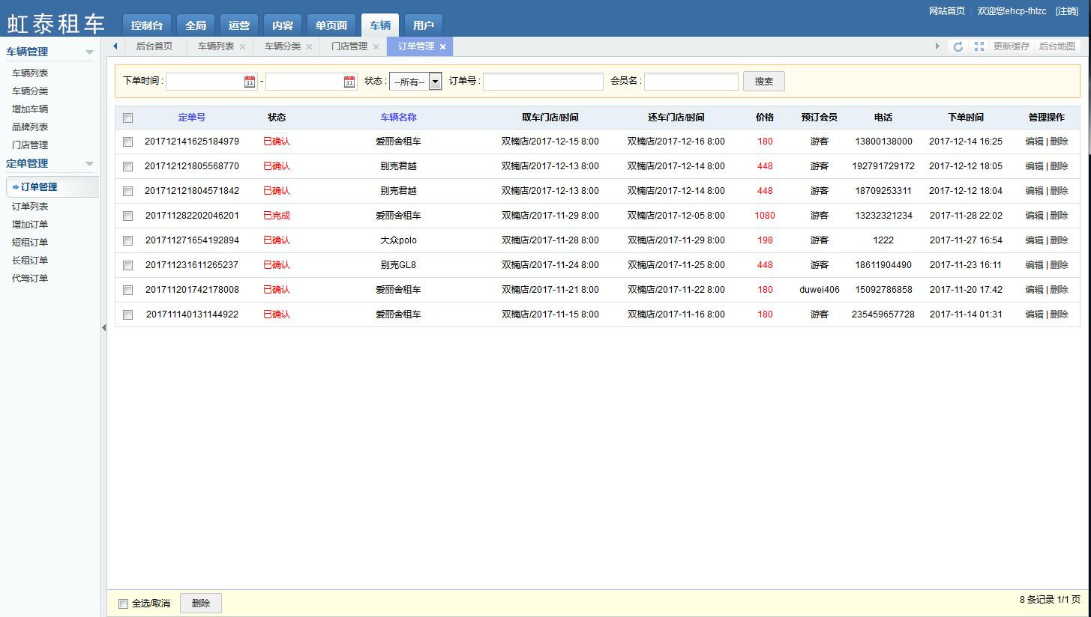Collapse the 定单管理 sidebar section

tap(88, 163)
